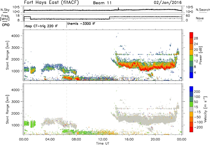Image resolution: width=210 pixels, height=145 pixels.
Task: Click the 'Power [dB]' colorbar label
Action: coord(201,55)
